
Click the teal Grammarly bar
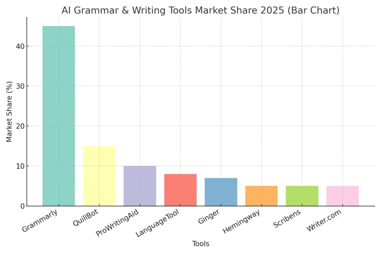click(58, 116)
